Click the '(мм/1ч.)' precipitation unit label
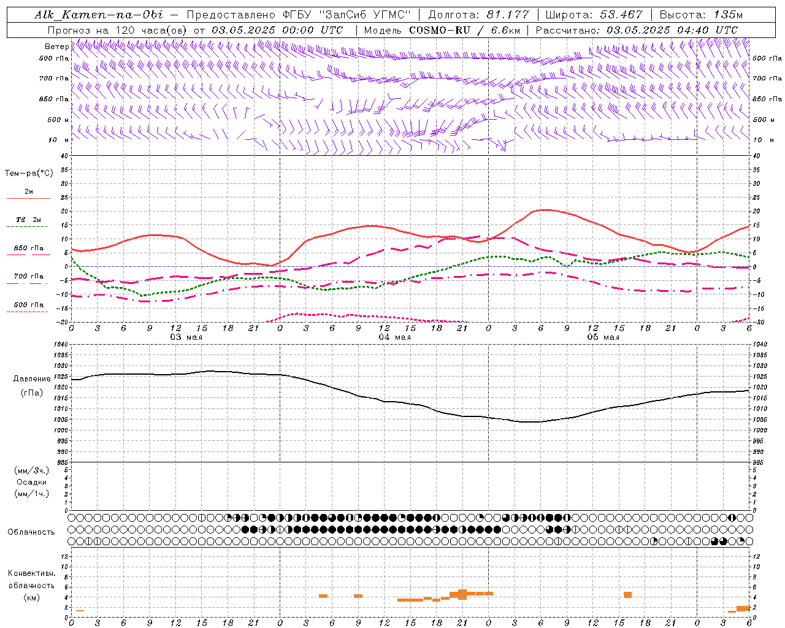The width and height of the screenshot is (785, 628). coord(32,494)
